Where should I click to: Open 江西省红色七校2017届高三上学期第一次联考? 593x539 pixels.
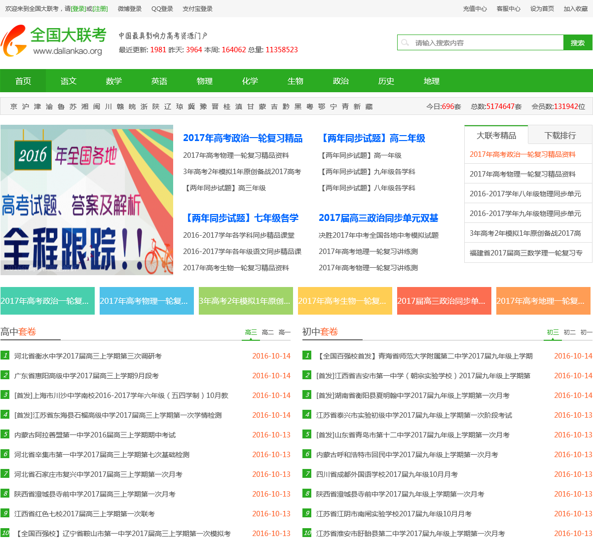[84, 514]
